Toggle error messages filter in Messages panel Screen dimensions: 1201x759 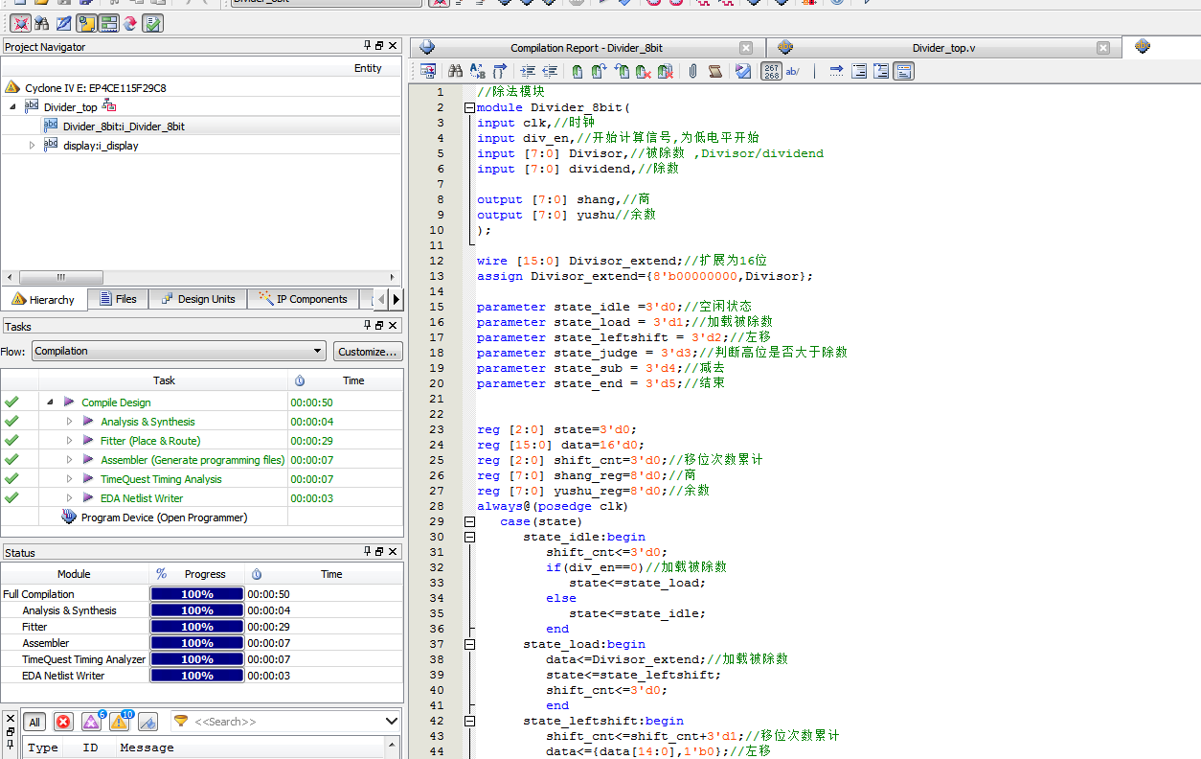click(63, 722)
